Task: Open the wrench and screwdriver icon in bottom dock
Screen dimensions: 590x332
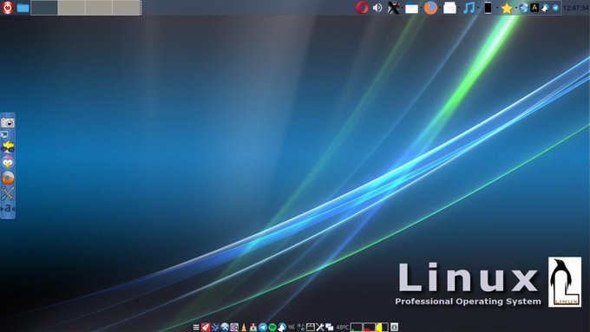Action: 320,327
